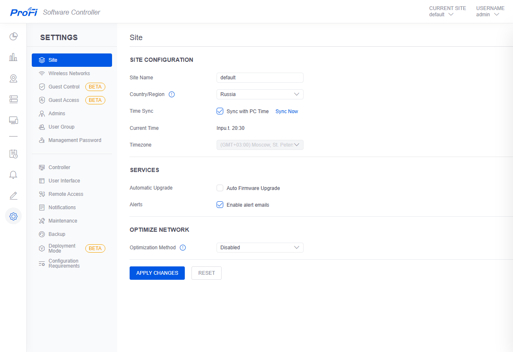Click the Apply Changes button
This screenshot has width=513, height=352.
(157, 273)
